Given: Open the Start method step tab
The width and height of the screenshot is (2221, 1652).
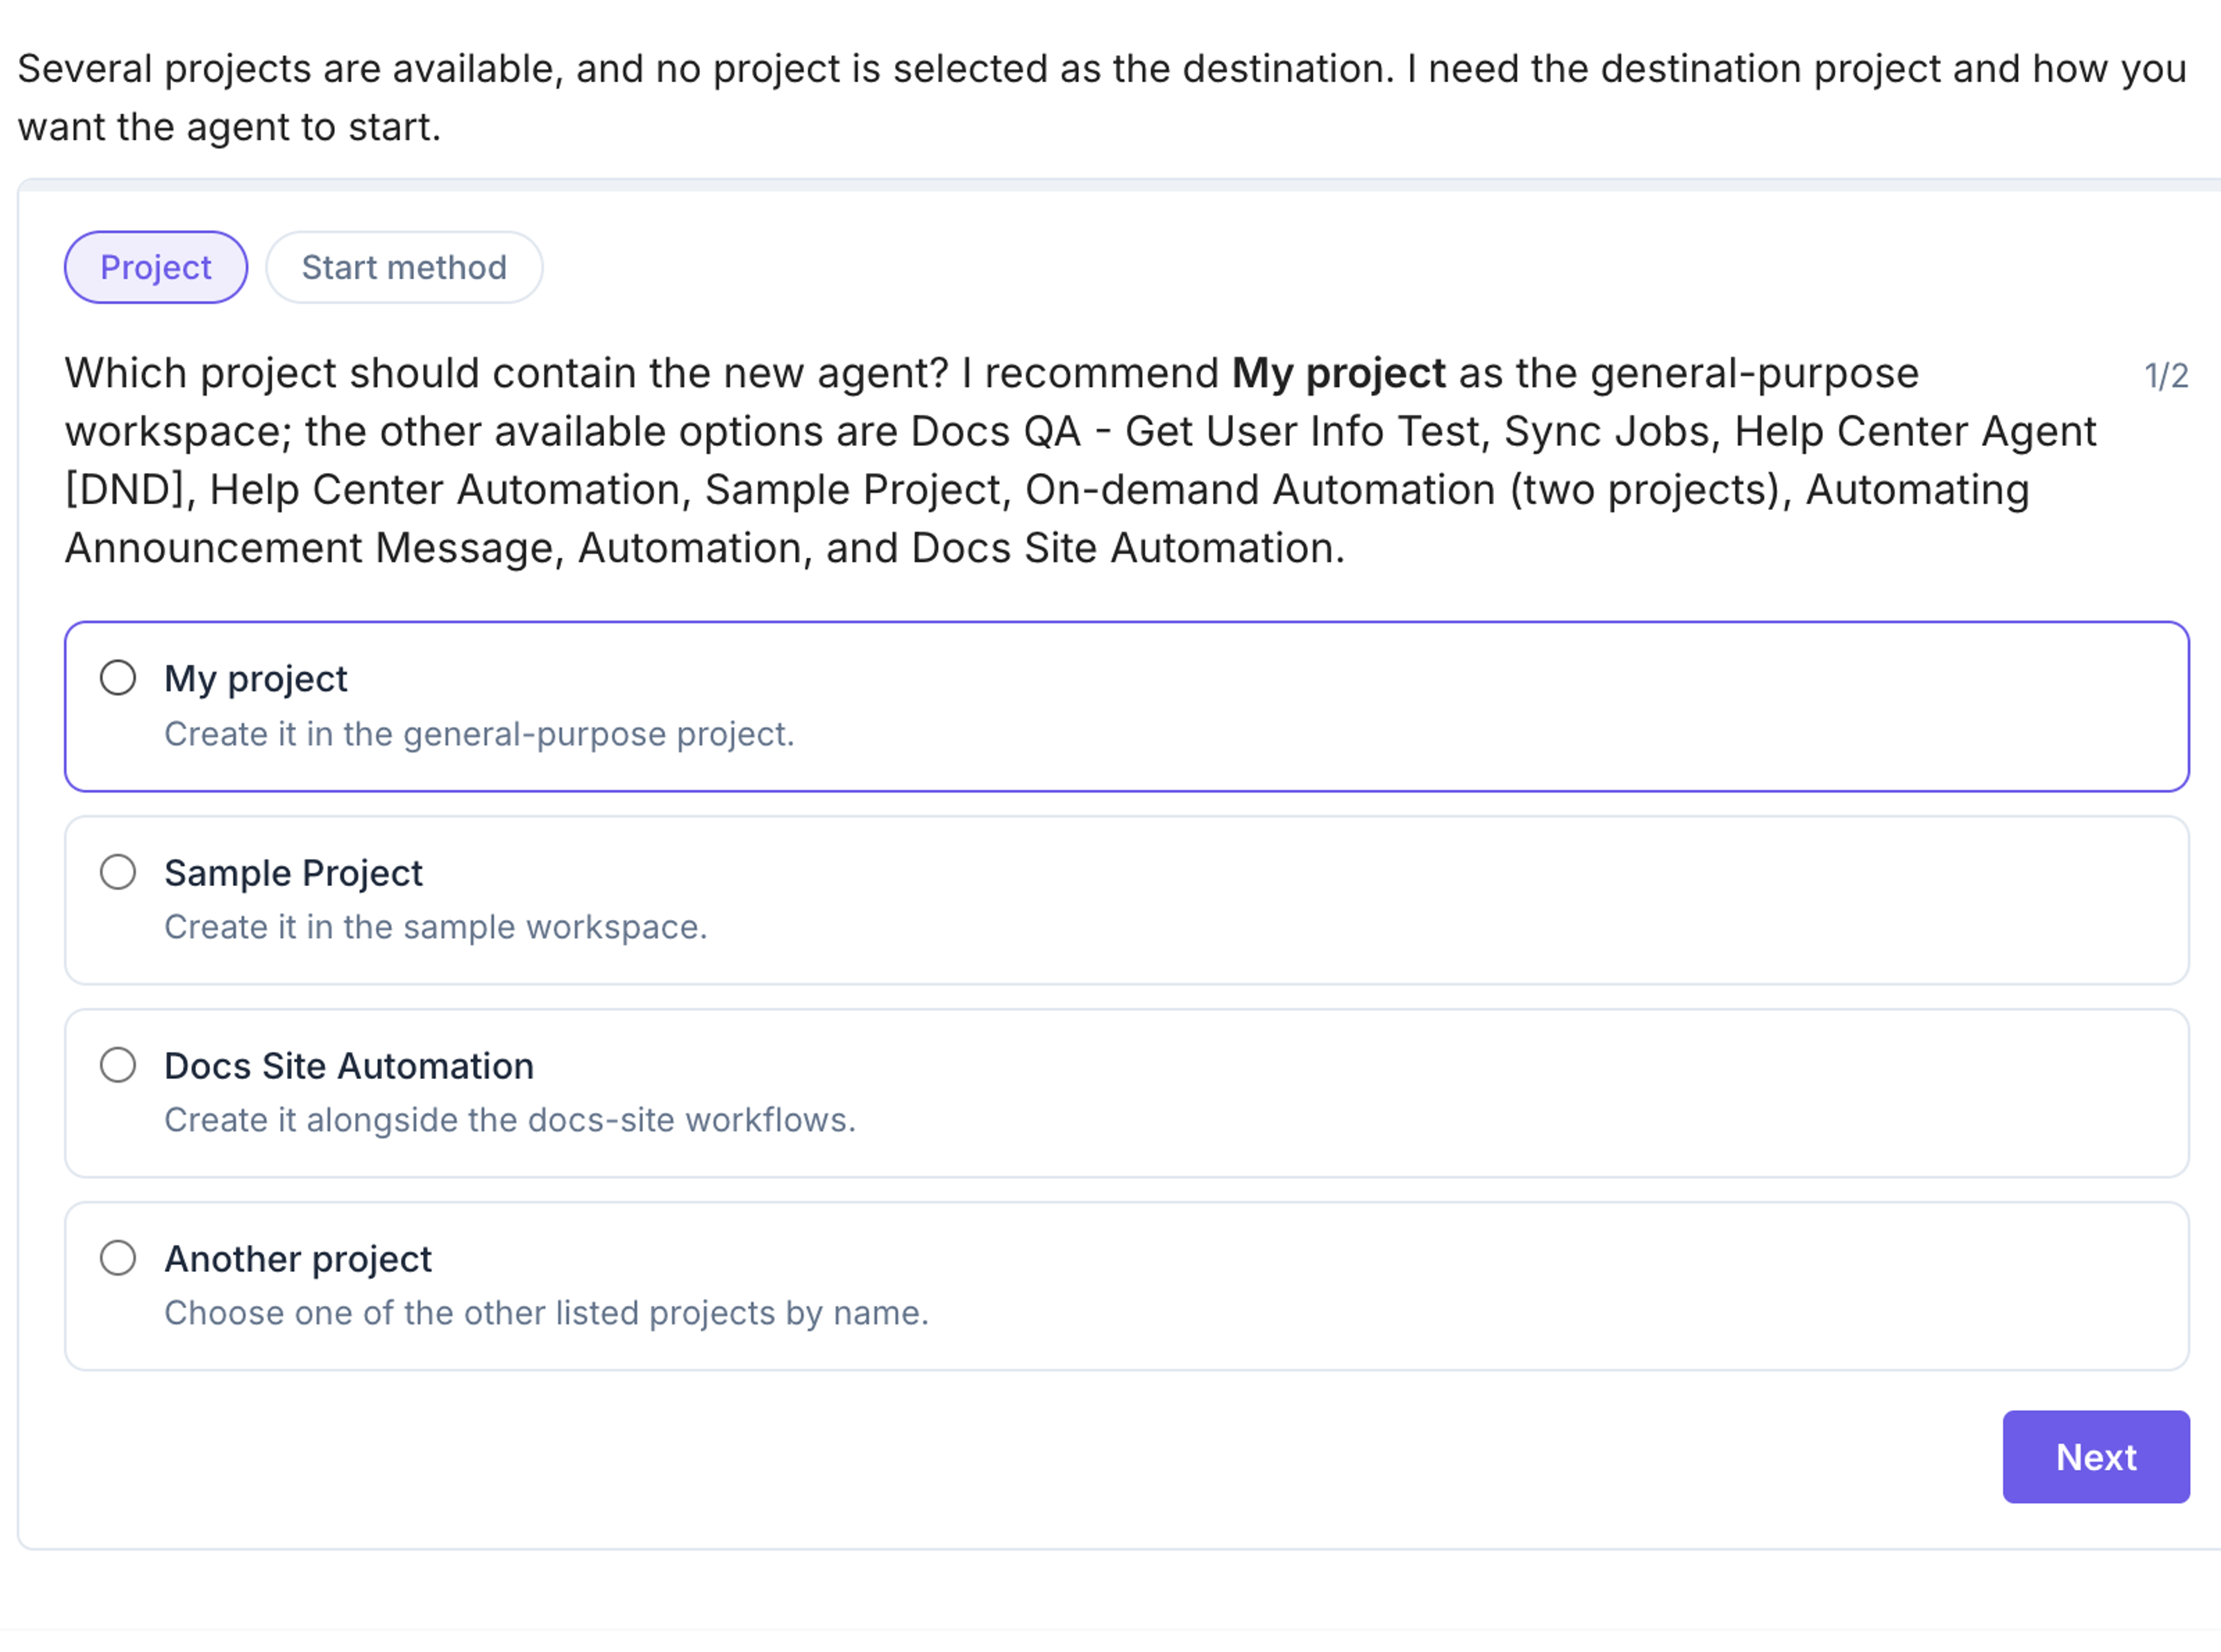Looking at the screenshot, I should point(404,267).
